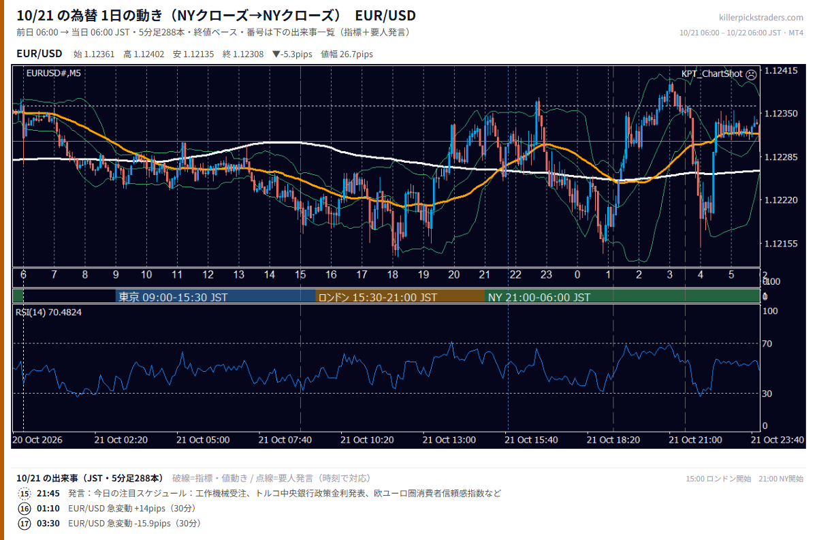Click the EURUSD#,M5 chart symbol label
817x540 pixels.
click(53, 73)
